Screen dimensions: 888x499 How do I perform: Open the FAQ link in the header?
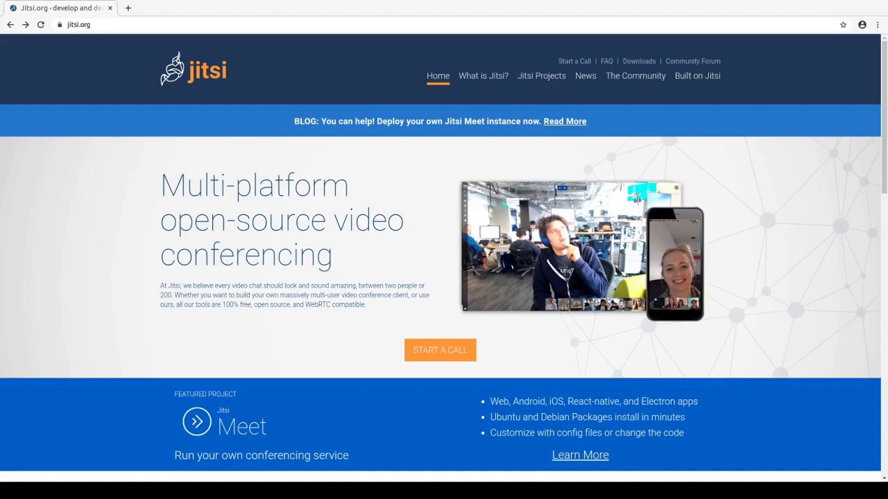coord(607,61)
